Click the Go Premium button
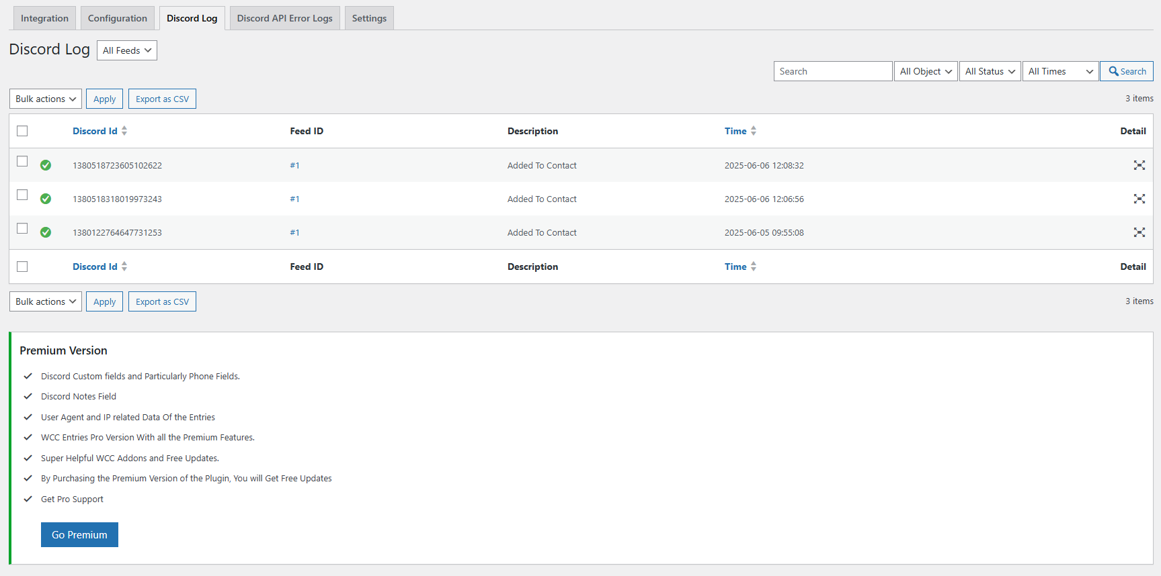1161x576 pixels. 79,535
